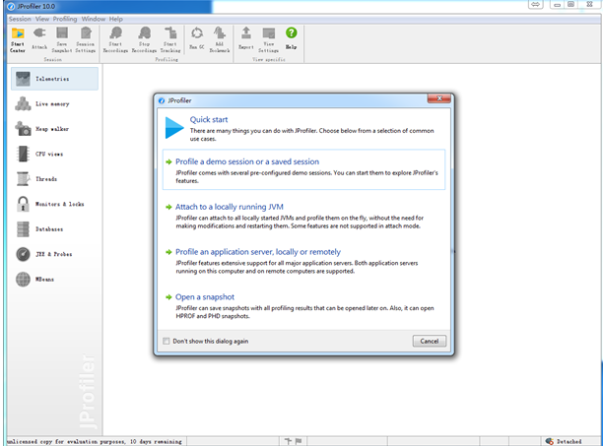Click the "Open a snapshot" link
The width and height of the screenshot is (603, 446).
point(205,297)
